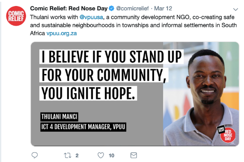
Task: Click the Comic Relief: Red Nose Day name
Action: pos(69,9)
